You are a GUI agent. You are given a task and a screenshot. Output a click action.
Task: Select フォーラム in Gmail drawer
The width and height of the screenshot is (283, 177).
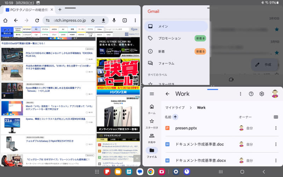coord(176,63)
